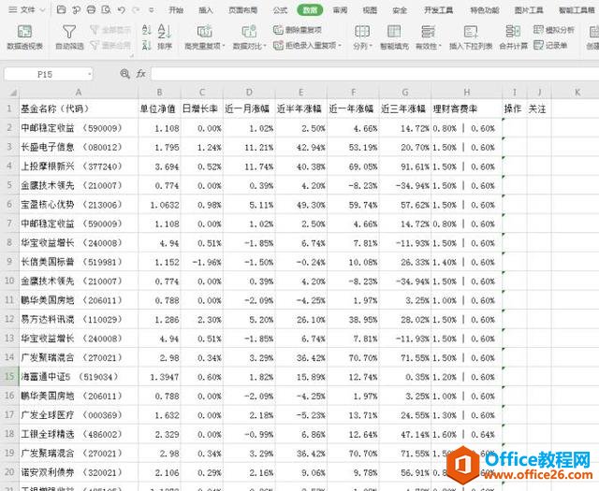
Task: Click the Print icon in quick access toolbar
Action: (x=91, y=10)
